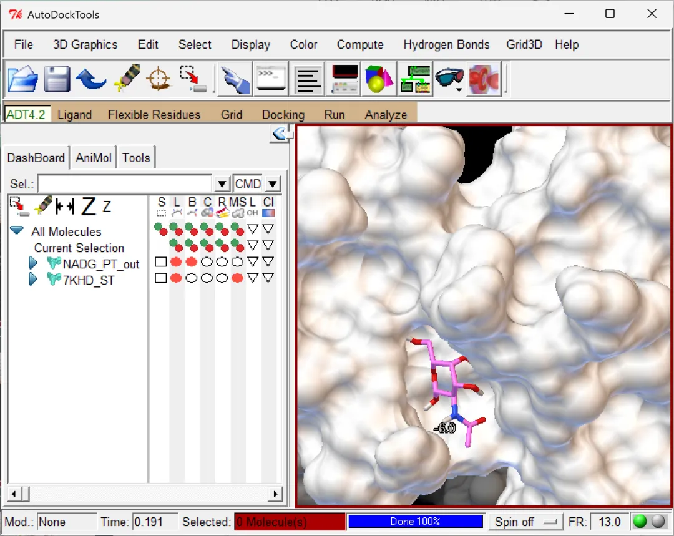Collapse the dashboard with blue arrow
Image resolution: width=674 pixels, height=536 pixels.
(280, 134)
